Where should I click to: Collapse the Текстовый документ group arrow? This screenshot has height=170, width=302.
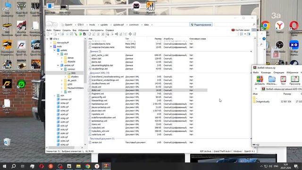pos(251,139)
